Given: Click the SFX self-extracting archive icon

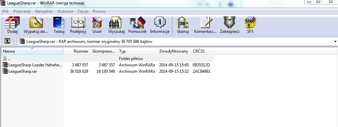Looking at the screenshot, I should click(x=250, y=22).
